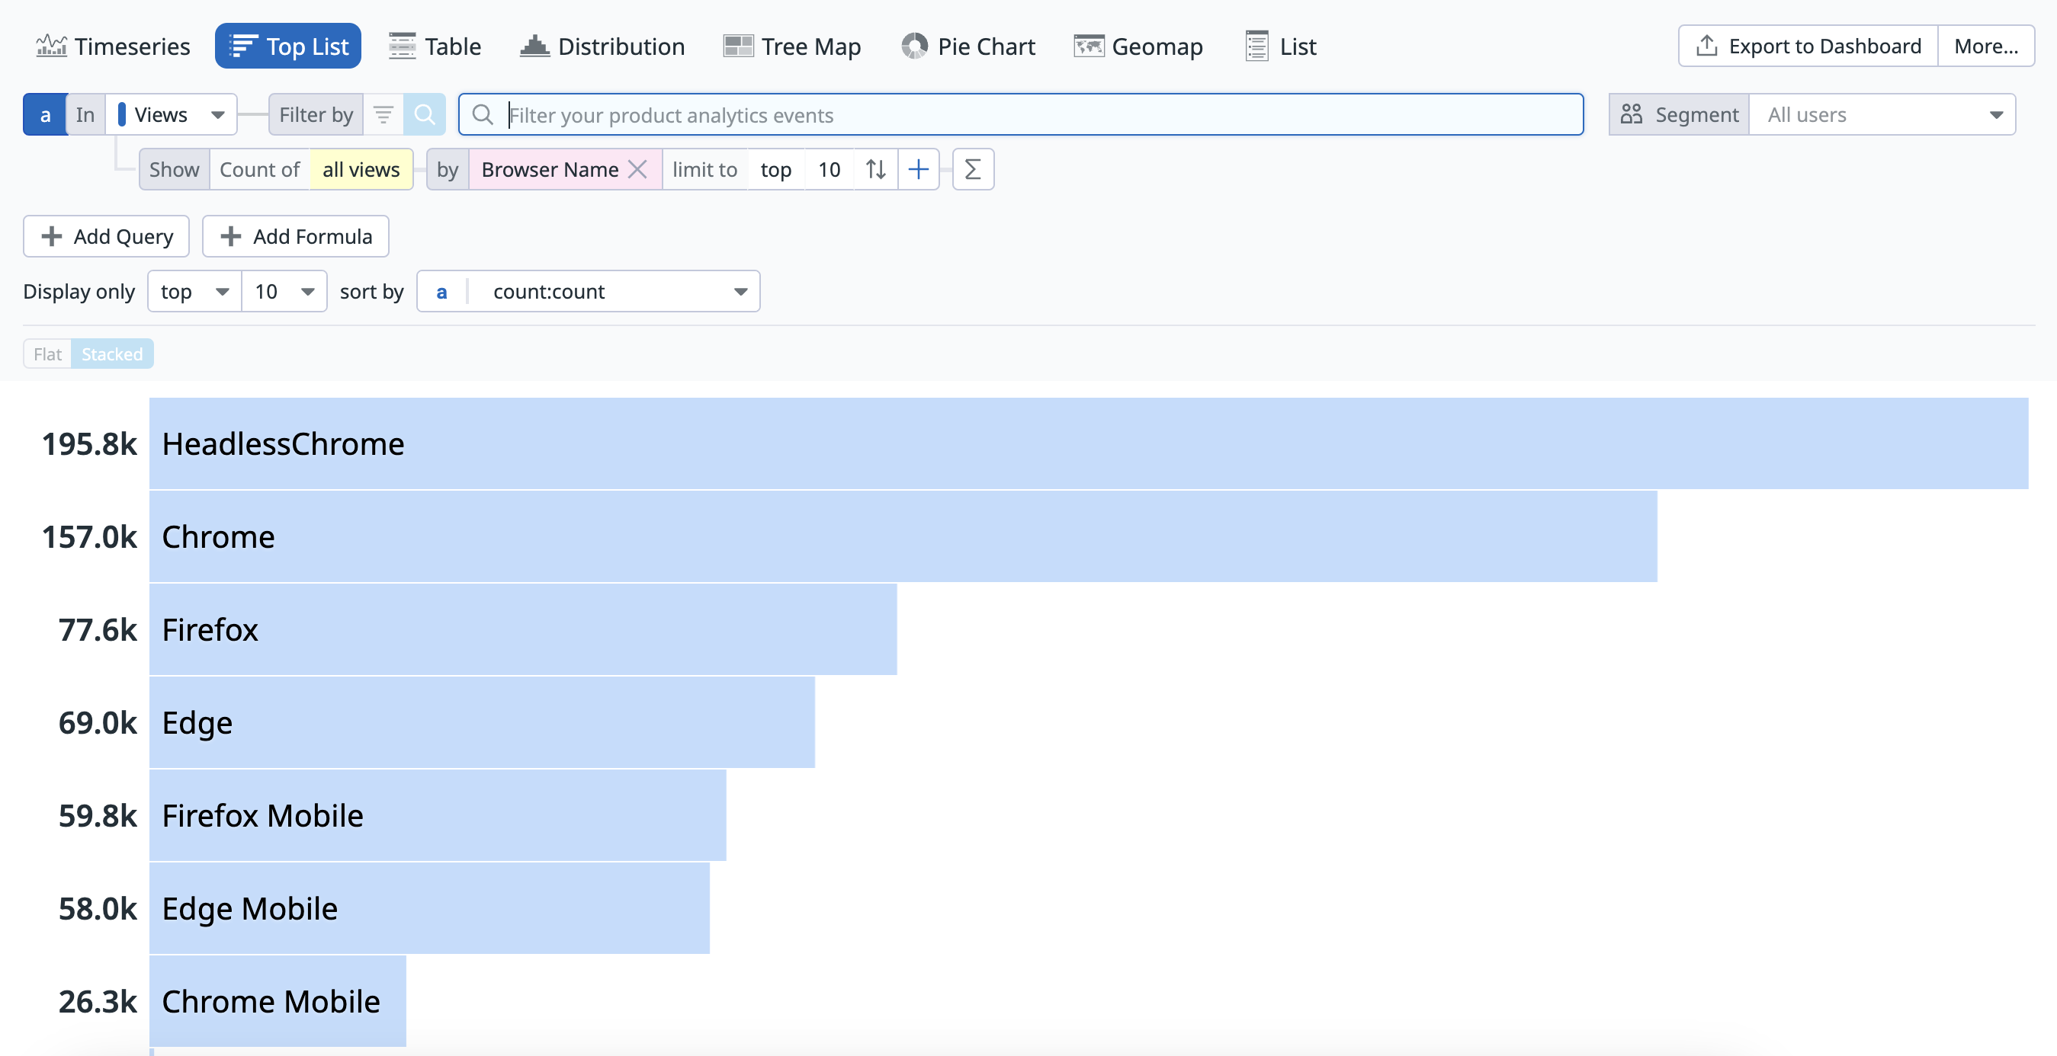This screenshot has height=1056, width=2057.
Task: Open the Views event type dropdown
Action: (x=172, y=115)
